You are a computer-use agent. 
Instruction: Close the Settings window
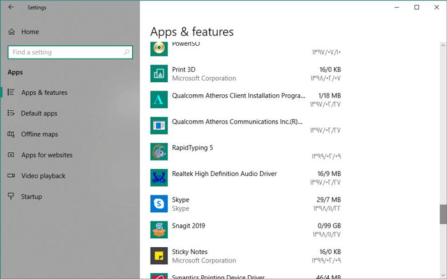click(436, 7)
